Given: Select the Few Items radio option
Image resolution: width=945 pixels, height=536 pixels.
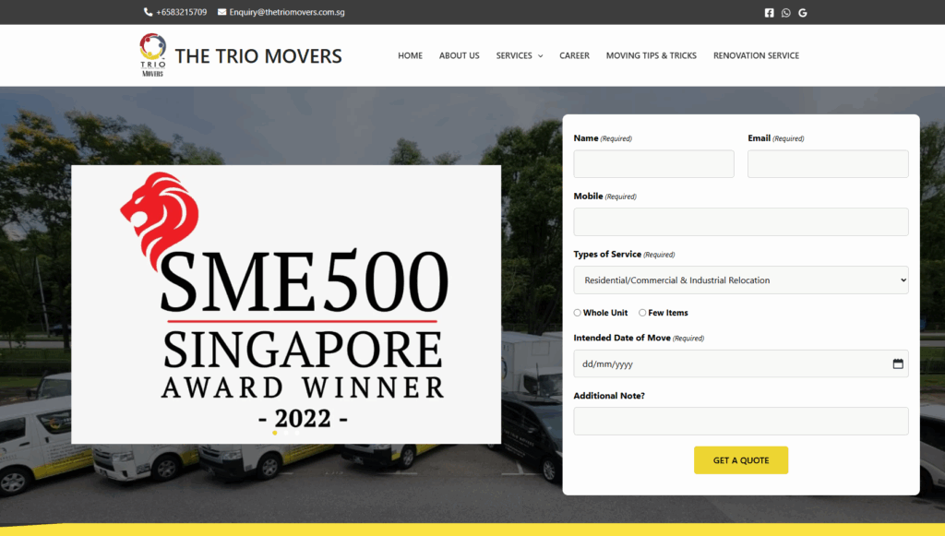Looking at the screenshot, I should click(x=642, y=313).
